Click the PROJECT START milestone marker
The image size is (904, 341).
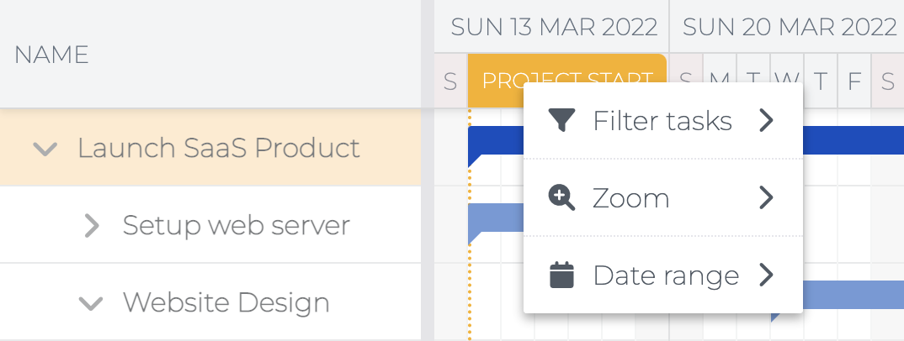(x=566, y=81)
